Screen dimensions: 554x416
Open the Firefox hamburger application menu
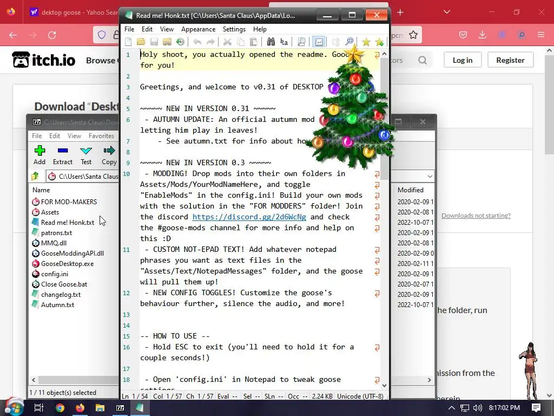[x=541, y=35]
